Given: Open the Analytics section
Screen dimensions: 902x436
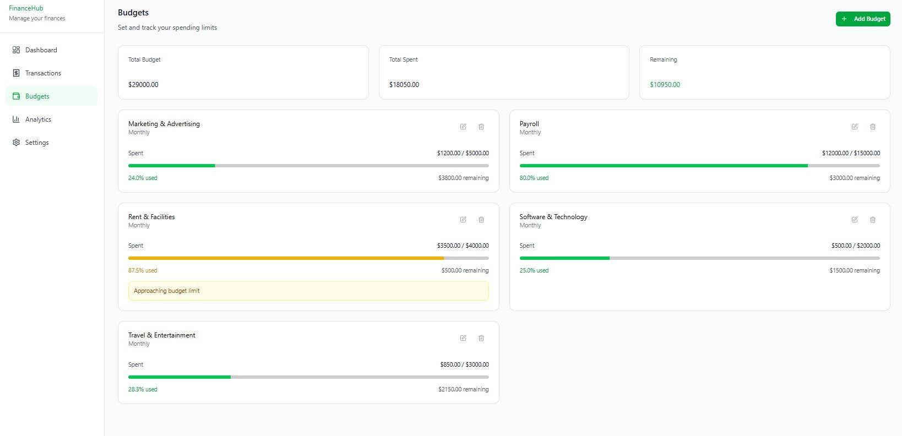Looking at the screenshot, I should pyautogui.click(x=51, y=119).
